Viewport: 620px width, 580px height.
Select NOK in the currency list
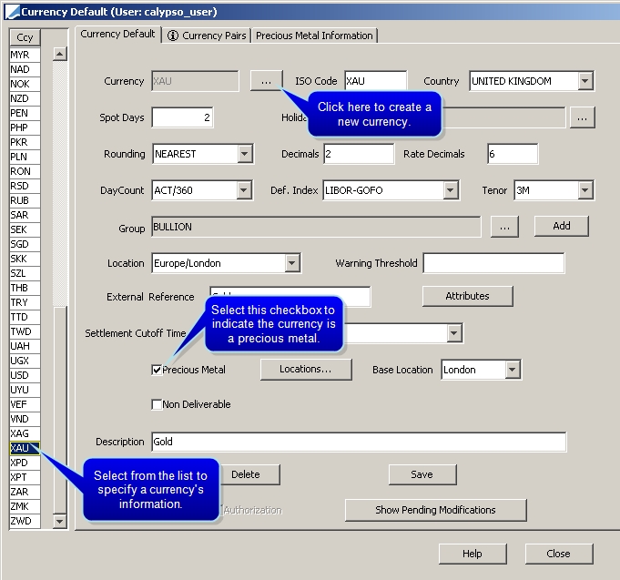tap(25, 84)
